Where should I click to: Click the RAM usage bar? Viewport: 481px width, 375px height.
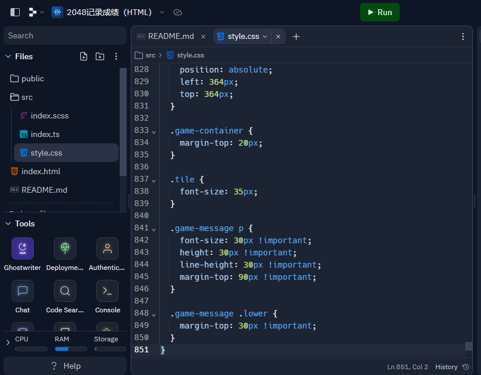(71, 349)
